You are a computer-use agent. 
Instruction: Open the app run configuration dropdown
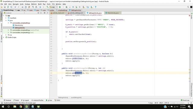point(54,7)
